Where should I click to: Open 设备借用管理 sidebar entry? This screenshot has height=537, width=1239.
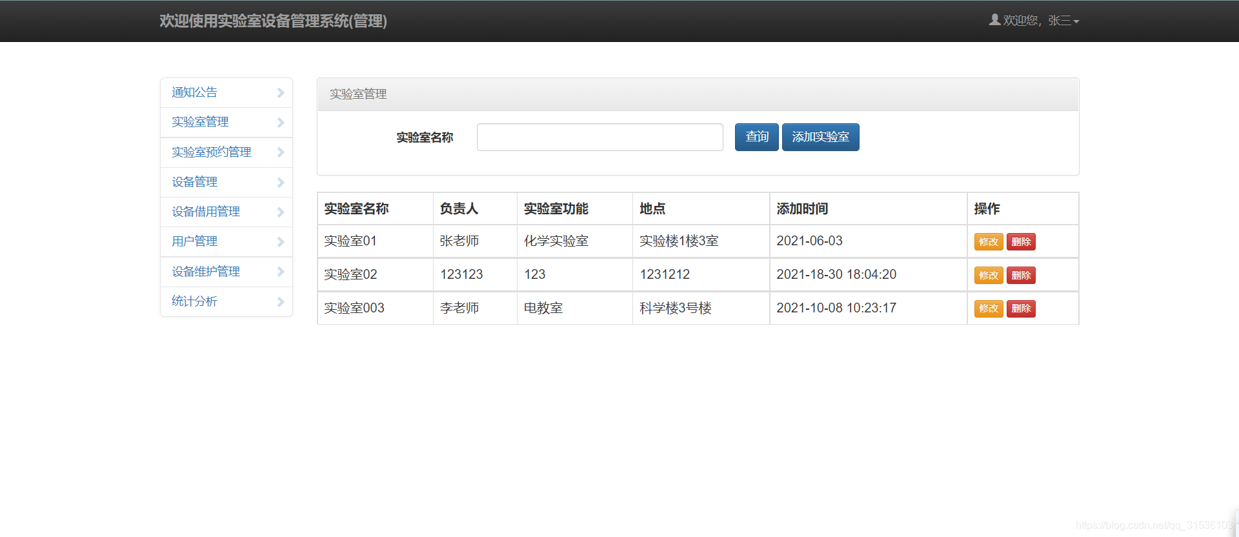click(227, 212)
